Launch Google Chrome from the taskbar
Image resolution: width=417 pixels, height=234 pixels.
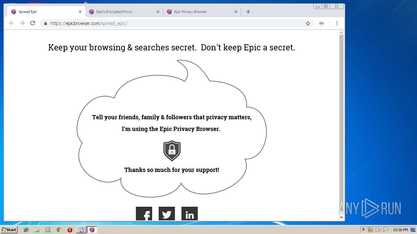(59, 230)
